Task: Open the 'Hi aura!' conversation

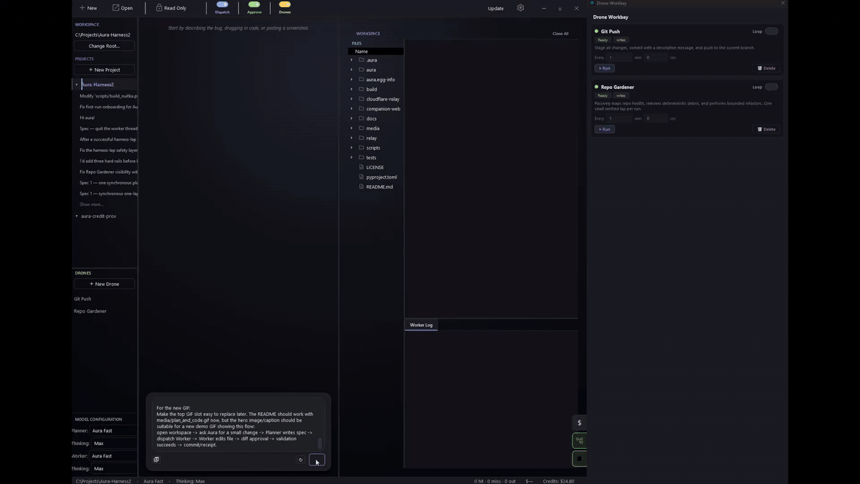Action: pyautogui.click(x=87, y=118)
